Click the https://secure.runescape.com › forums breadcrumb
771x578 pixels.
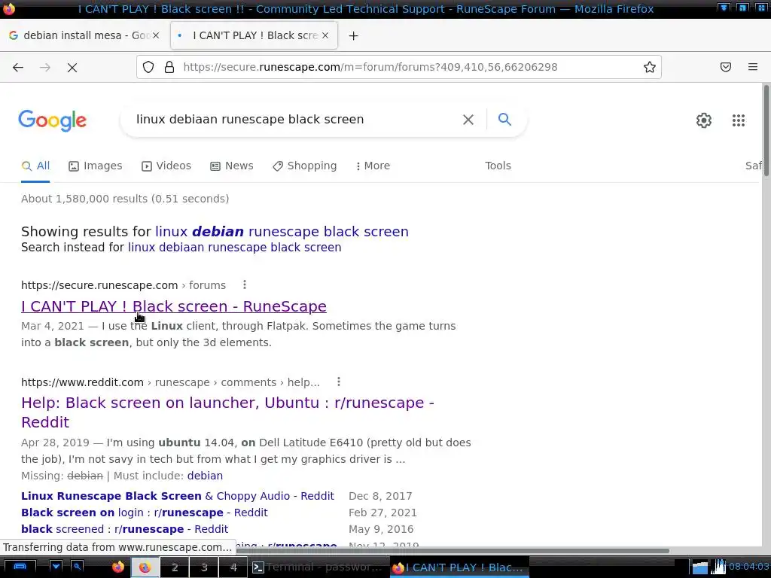tap(123, 285)
